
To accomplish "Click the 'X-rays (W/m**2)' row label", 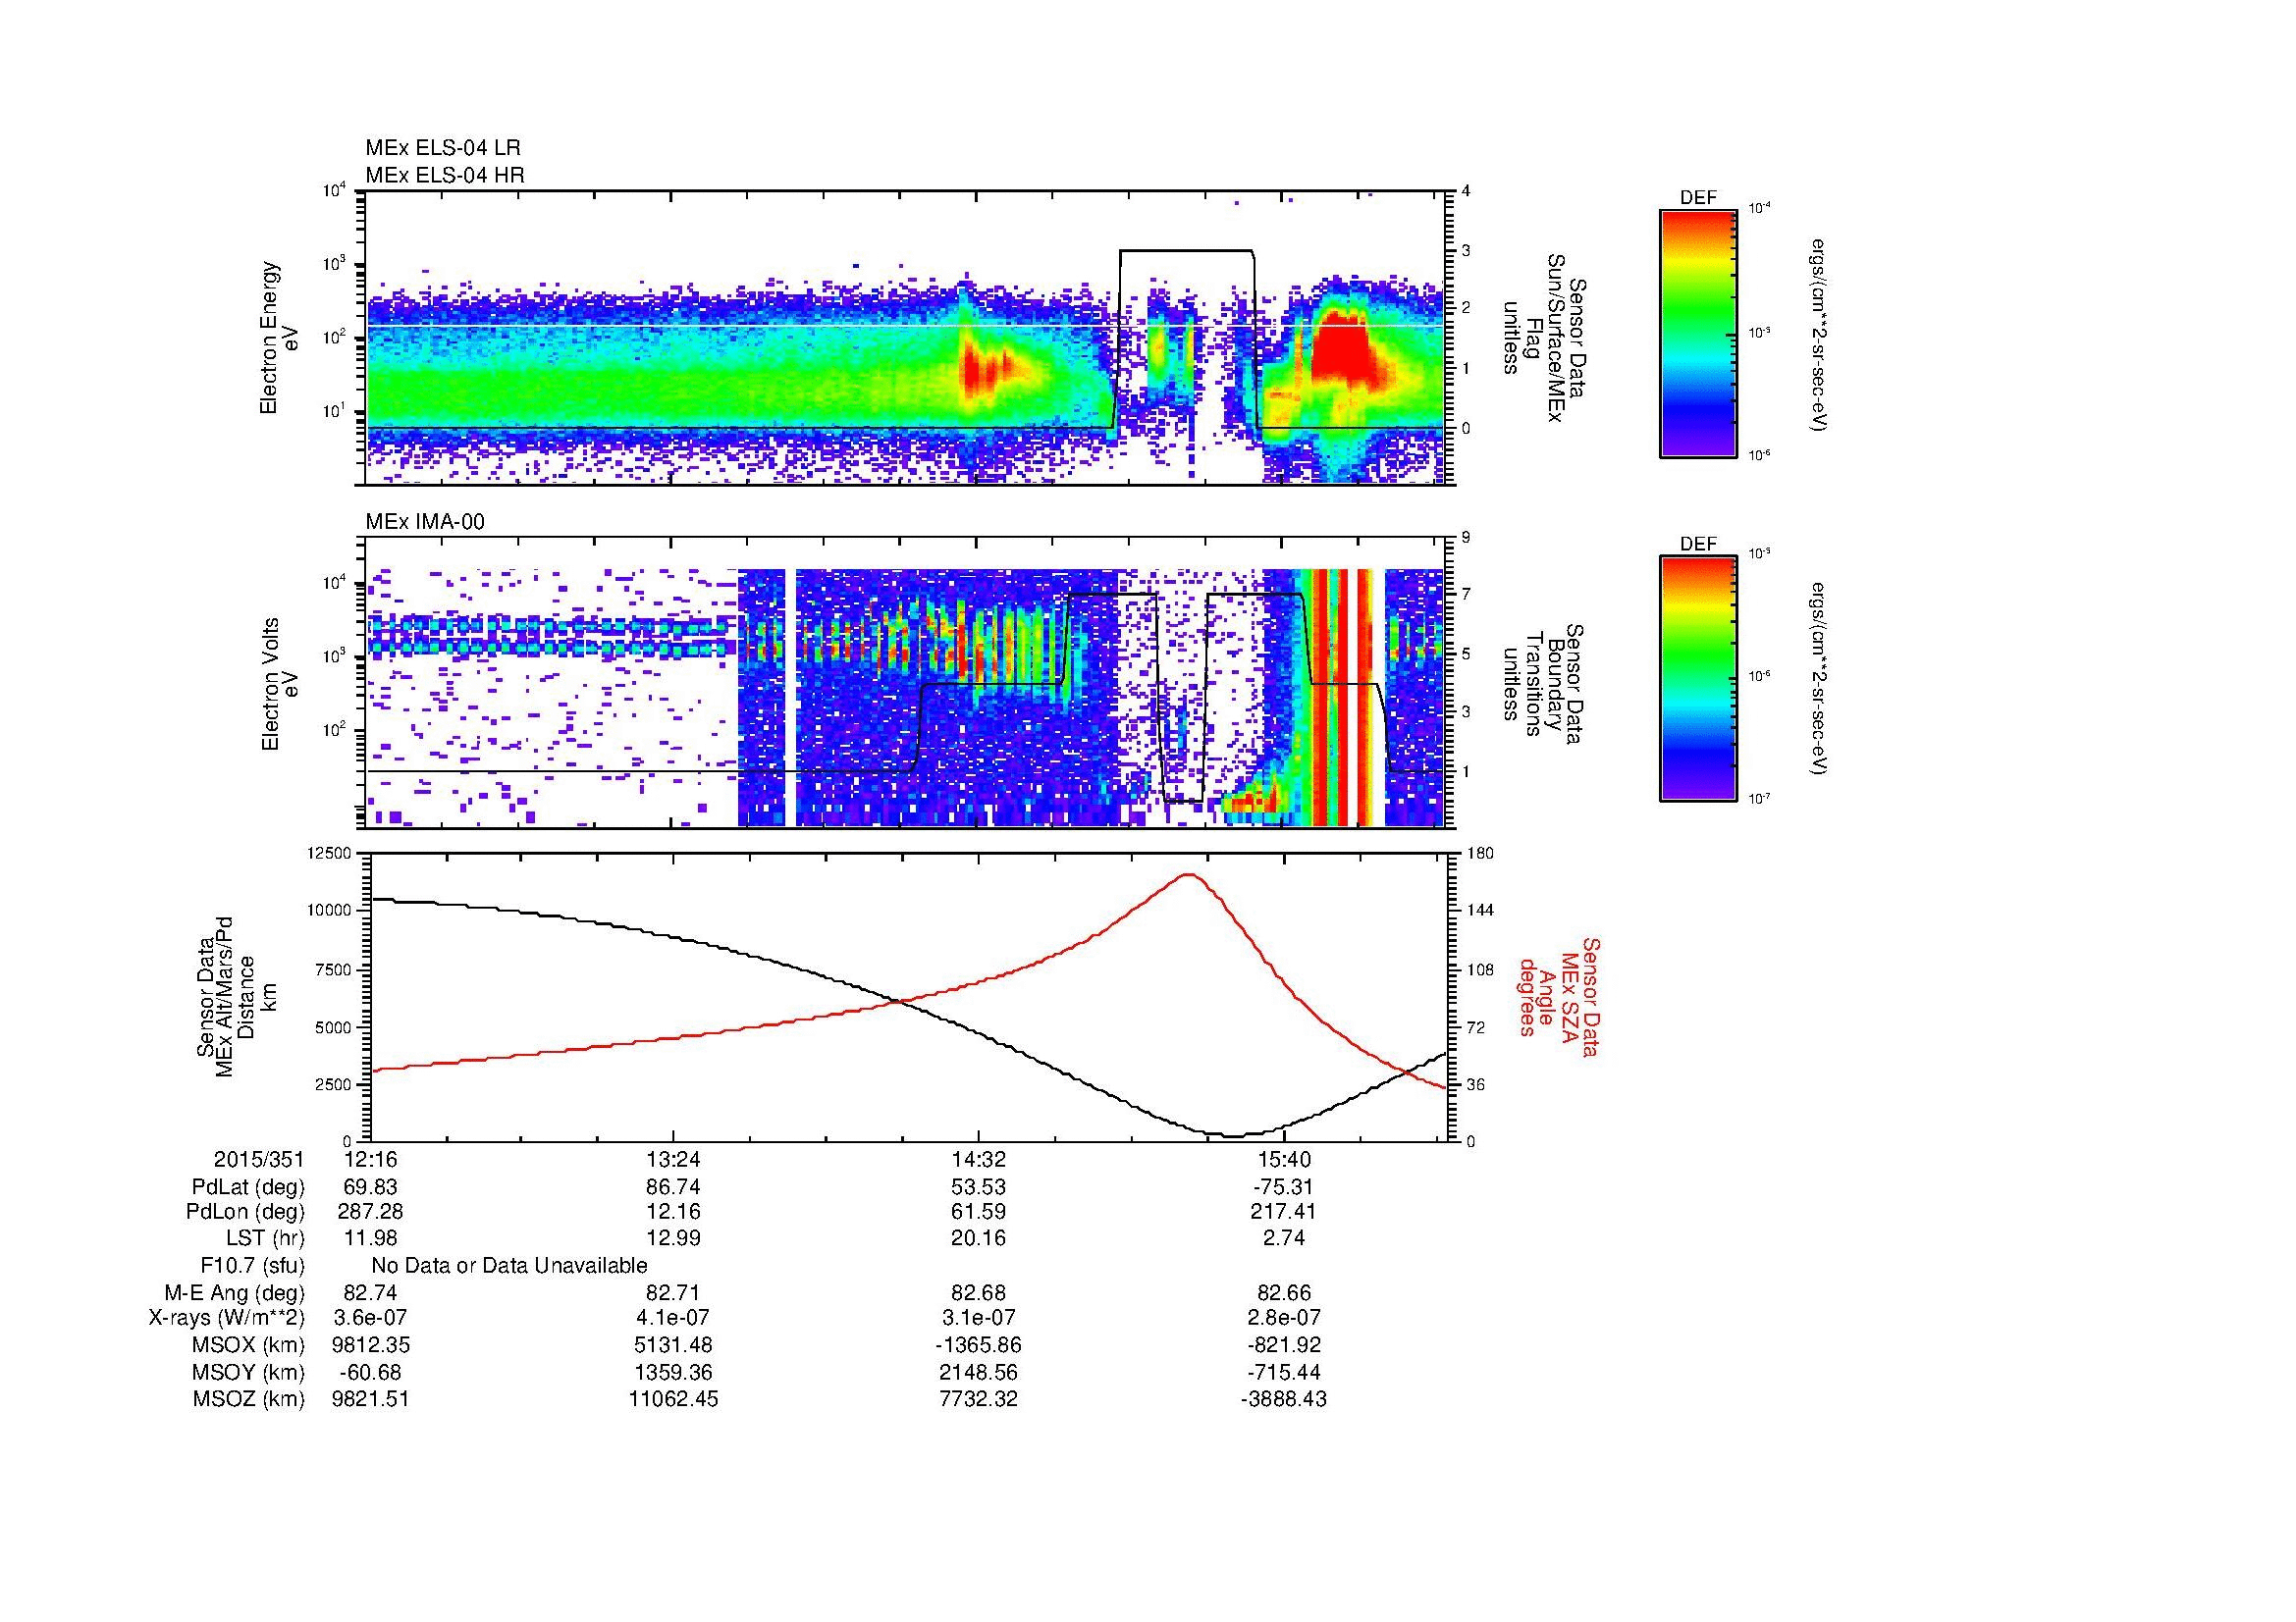I will 226,1318.
